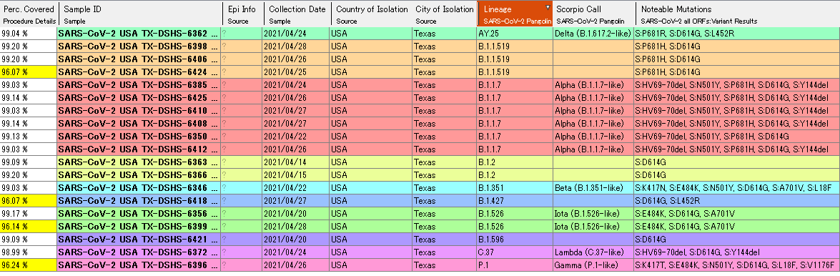
Task: Click lineage cell P.1
Action: coord(514,265)
